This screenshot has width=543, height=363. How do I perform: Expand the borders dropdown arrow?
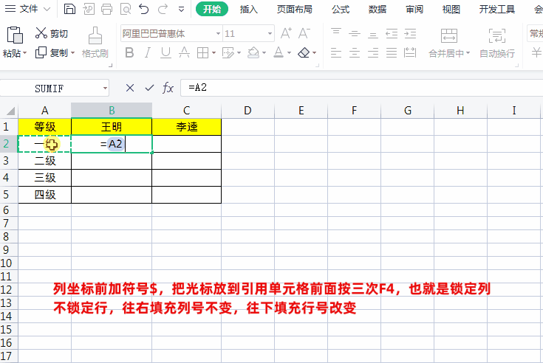tap(214, 53)
